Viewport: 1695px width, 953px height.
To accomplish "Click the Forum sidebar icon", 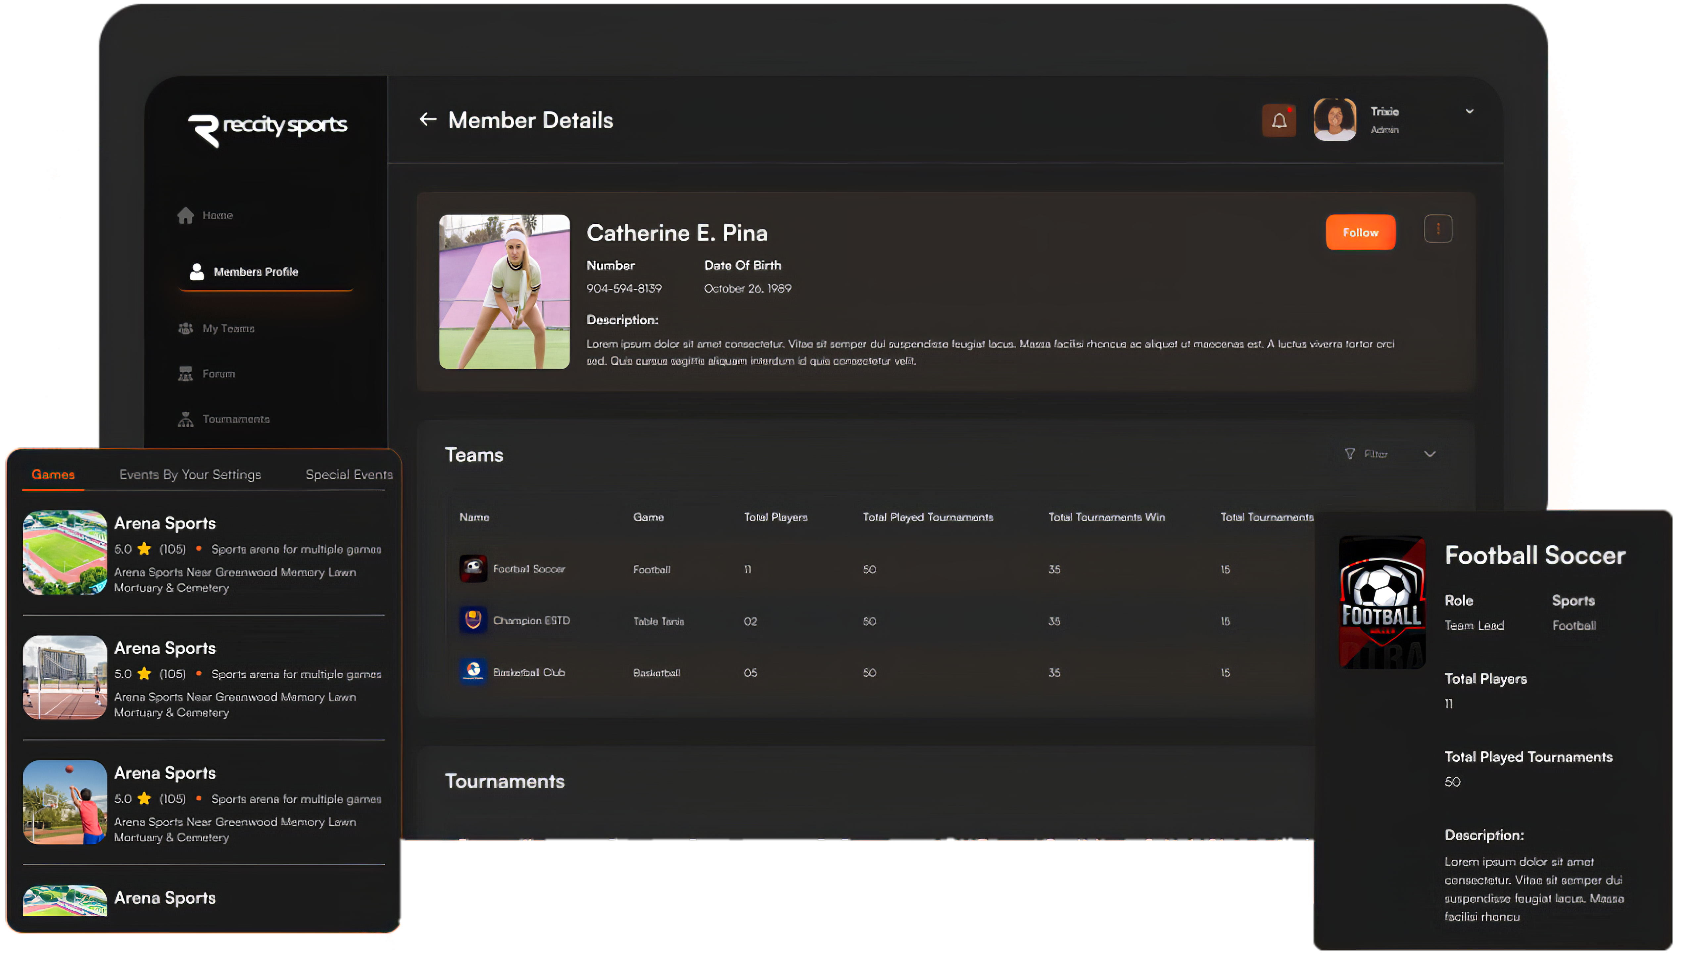I will [185, 374].
